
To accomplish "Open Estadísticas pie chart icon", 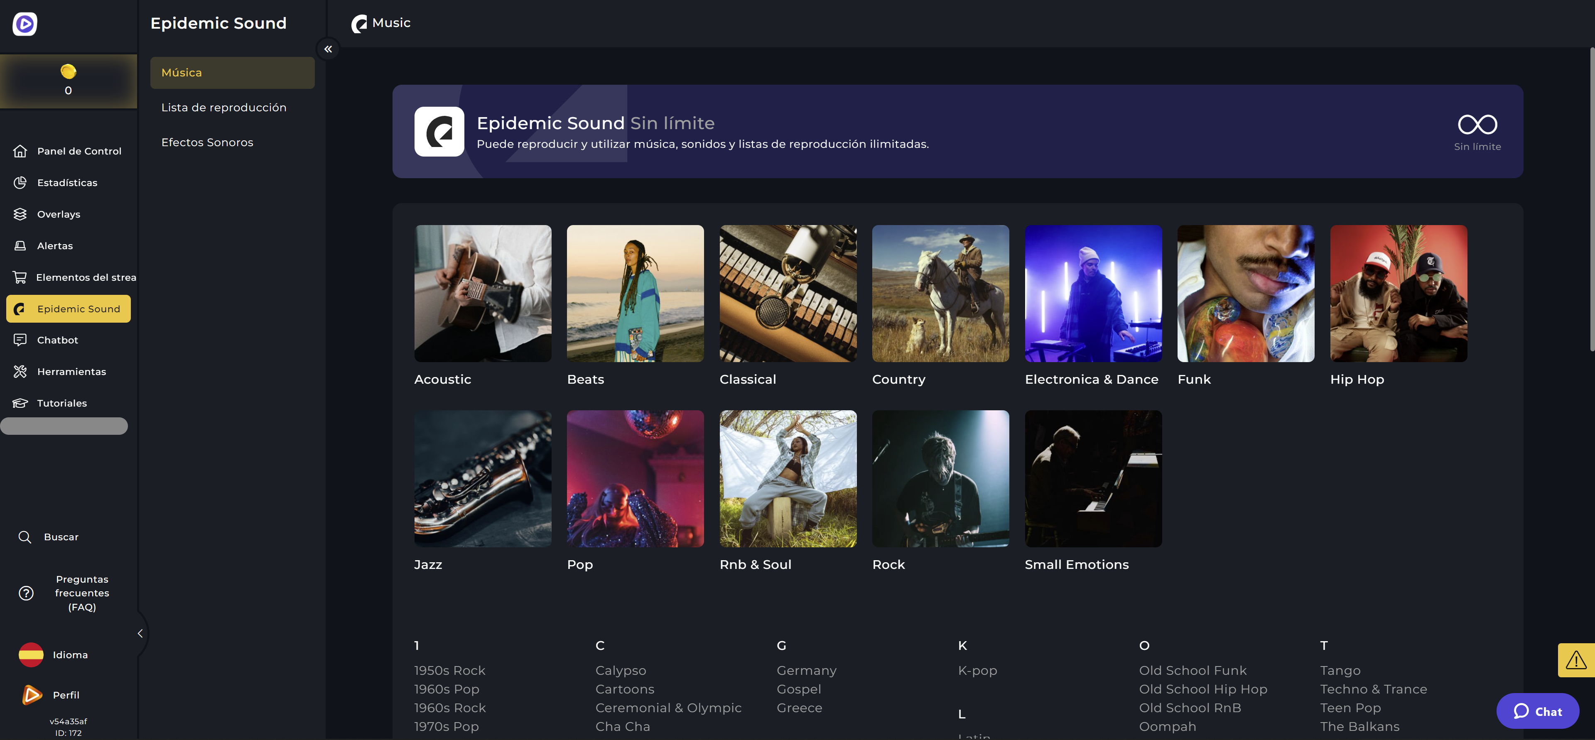I will 20,183.
